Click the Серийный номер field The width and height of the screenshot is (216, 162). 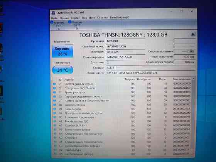(x=125, y=46)
